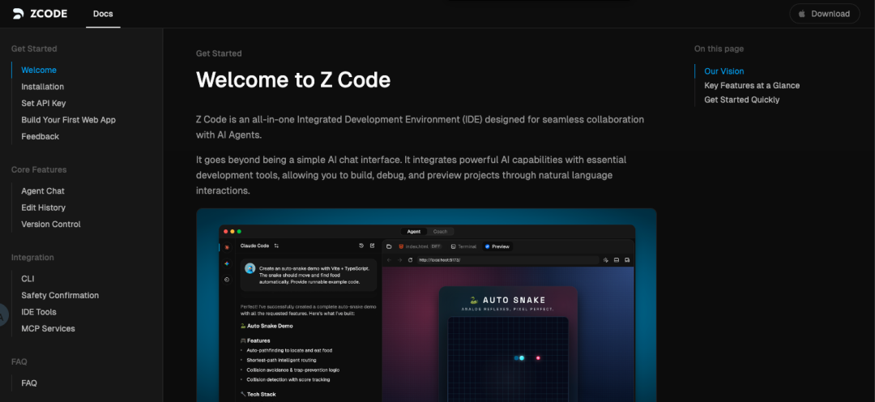
Task: Click user avatar in embedded chat message
Action: [x=250, y=268]
